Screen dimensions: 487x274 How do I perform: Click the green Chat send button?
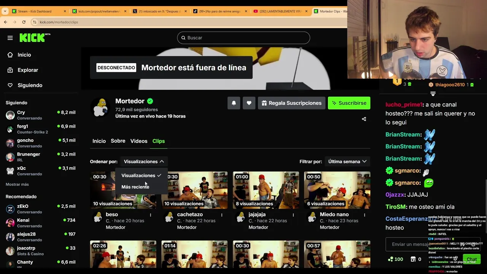point(472,259)
